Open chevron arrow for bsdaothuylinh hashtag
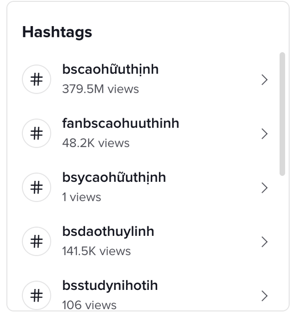Image resolution: width=307 pixels, height=316 pixels. pos(264,242)
